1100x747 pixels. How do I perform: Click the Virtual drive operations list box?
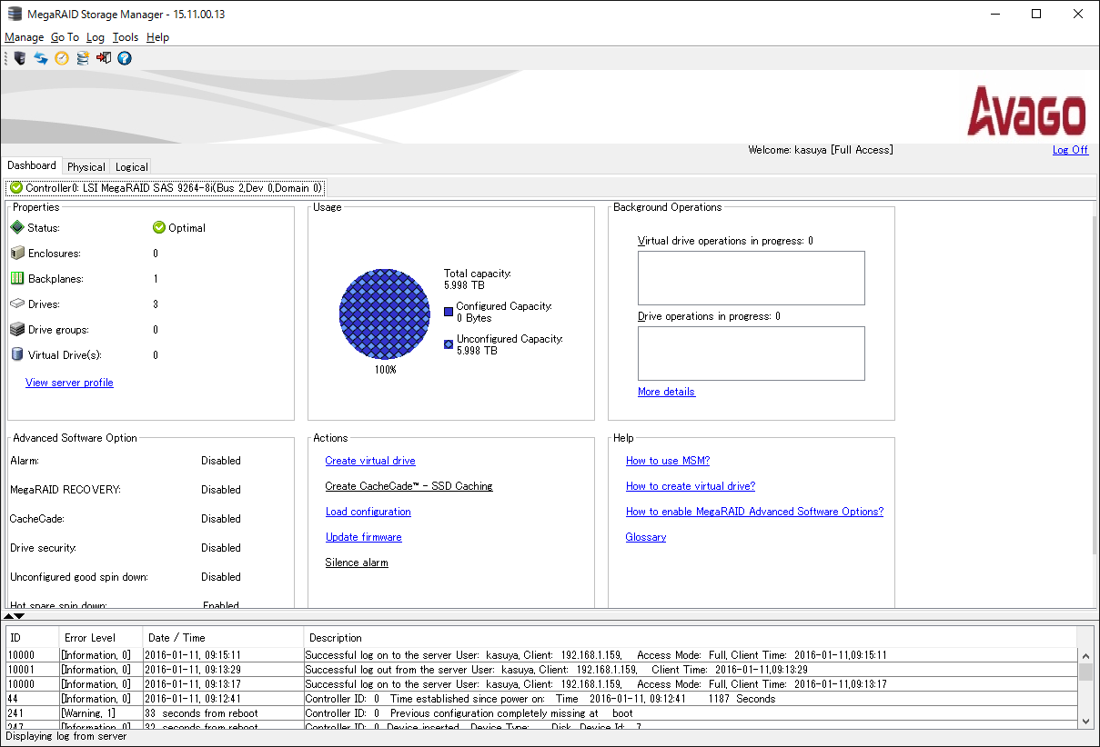pyautogui.click(x=752, y=278)
